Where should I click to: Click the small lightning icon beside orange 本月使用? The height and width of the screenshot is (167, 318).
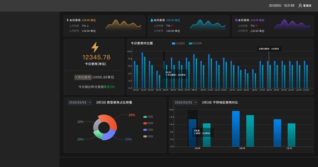[68, 20]
